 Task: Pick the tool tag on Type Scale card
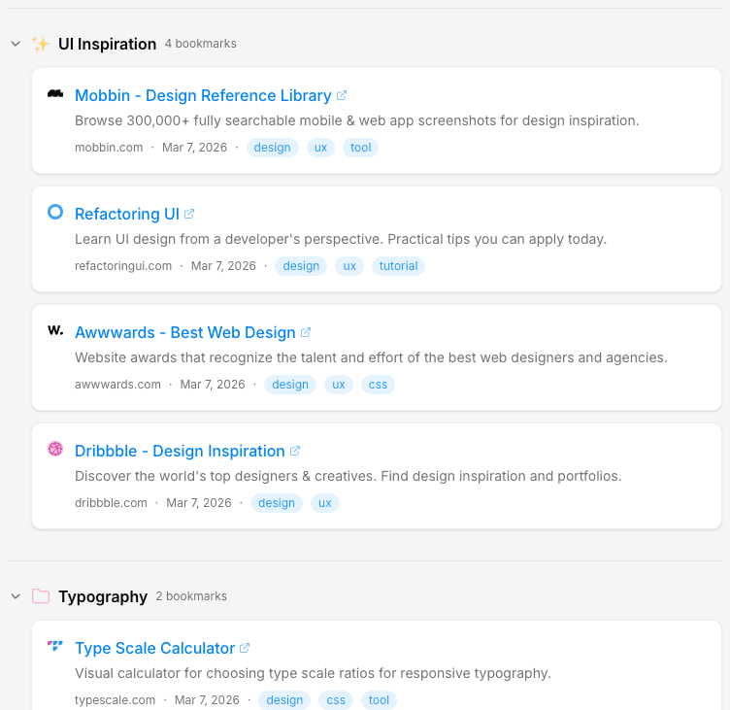point(379,700)
